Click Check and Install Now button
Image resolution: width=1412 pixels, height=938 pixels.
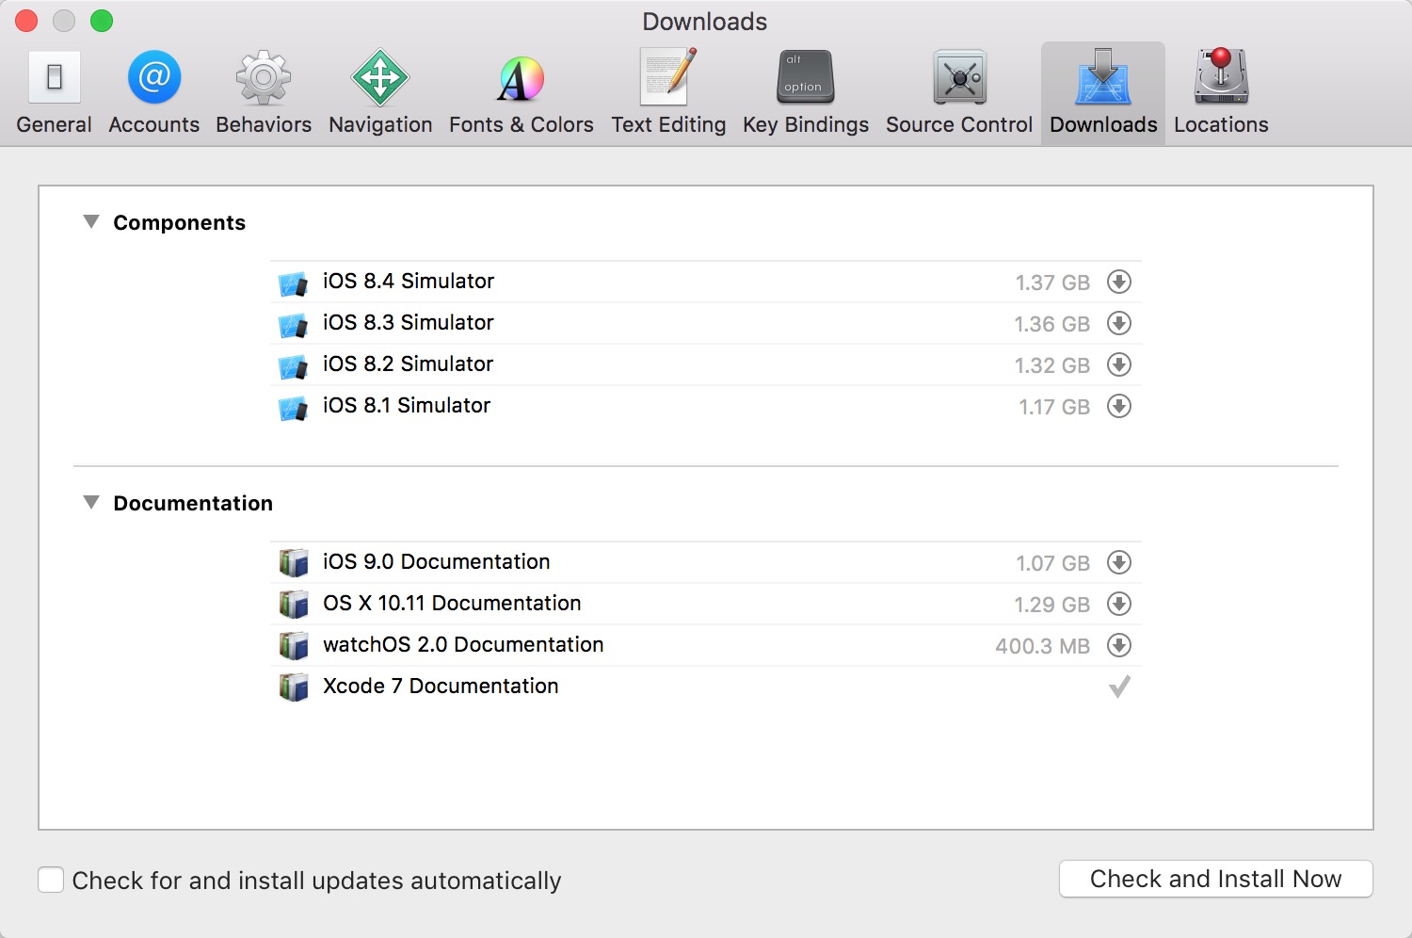[1215, 879]
